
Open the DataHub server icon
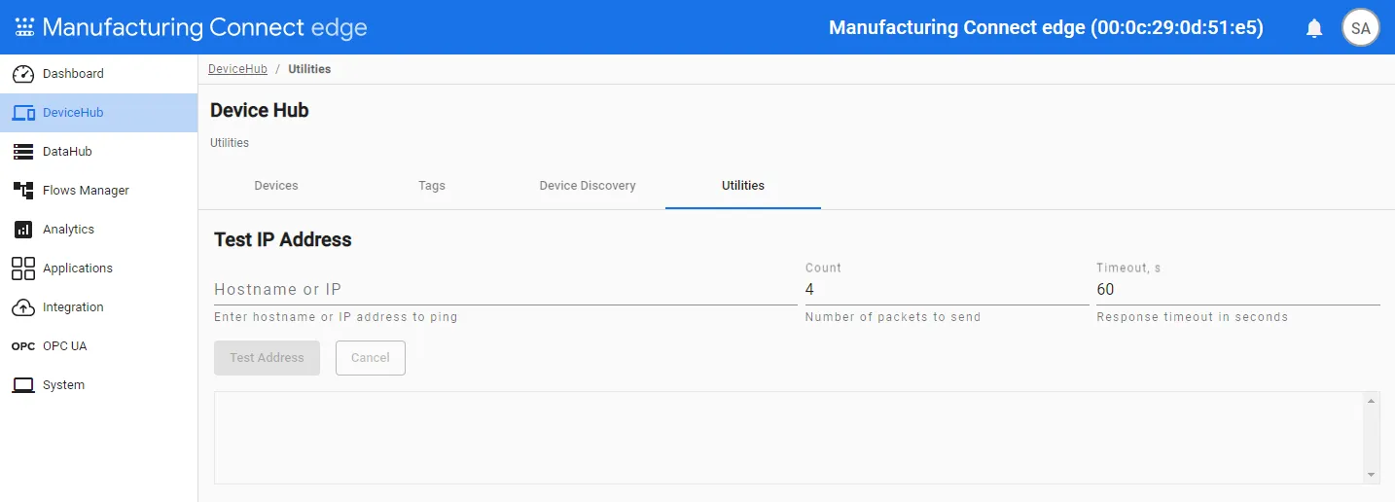pos(23,152)
